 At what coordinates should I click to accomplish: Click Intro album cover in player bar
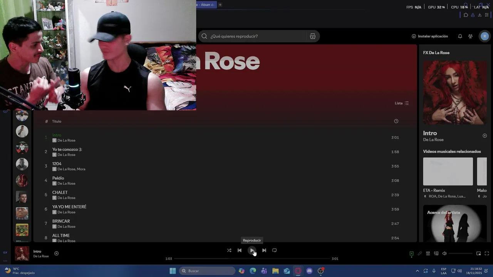[22, 254]
